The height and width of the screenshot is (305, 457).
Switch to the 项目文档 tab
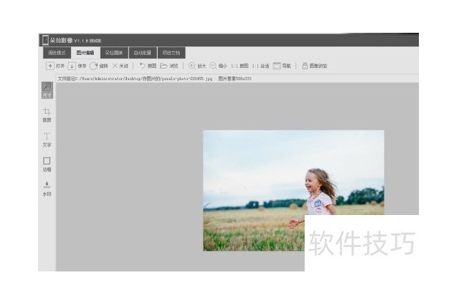click(171, 53)
